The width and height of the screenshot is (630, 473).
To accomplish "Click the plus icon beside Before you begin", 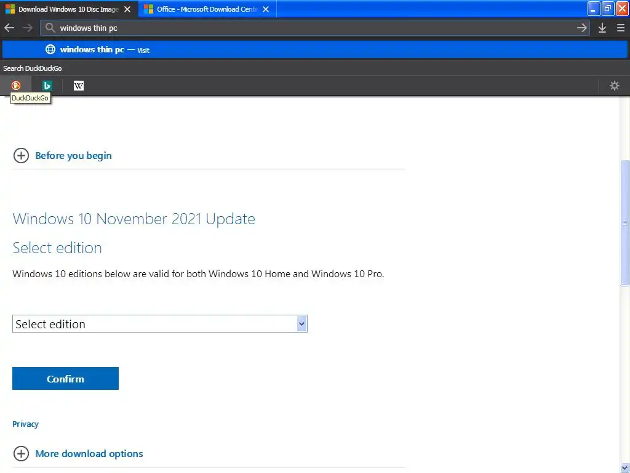I will 21,156.
